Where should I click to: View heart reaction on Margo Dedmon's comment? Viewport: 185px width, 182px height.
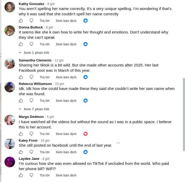coord(86,134)
